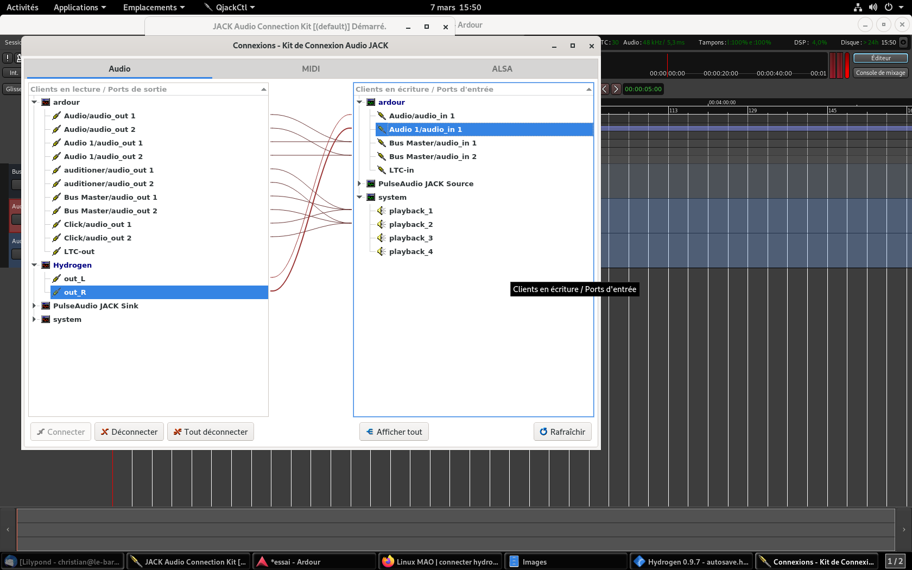Screen dimensions: 912x570
Task: Toggle the Éditeur button in Ardour
Action: [x=881, y=58]
